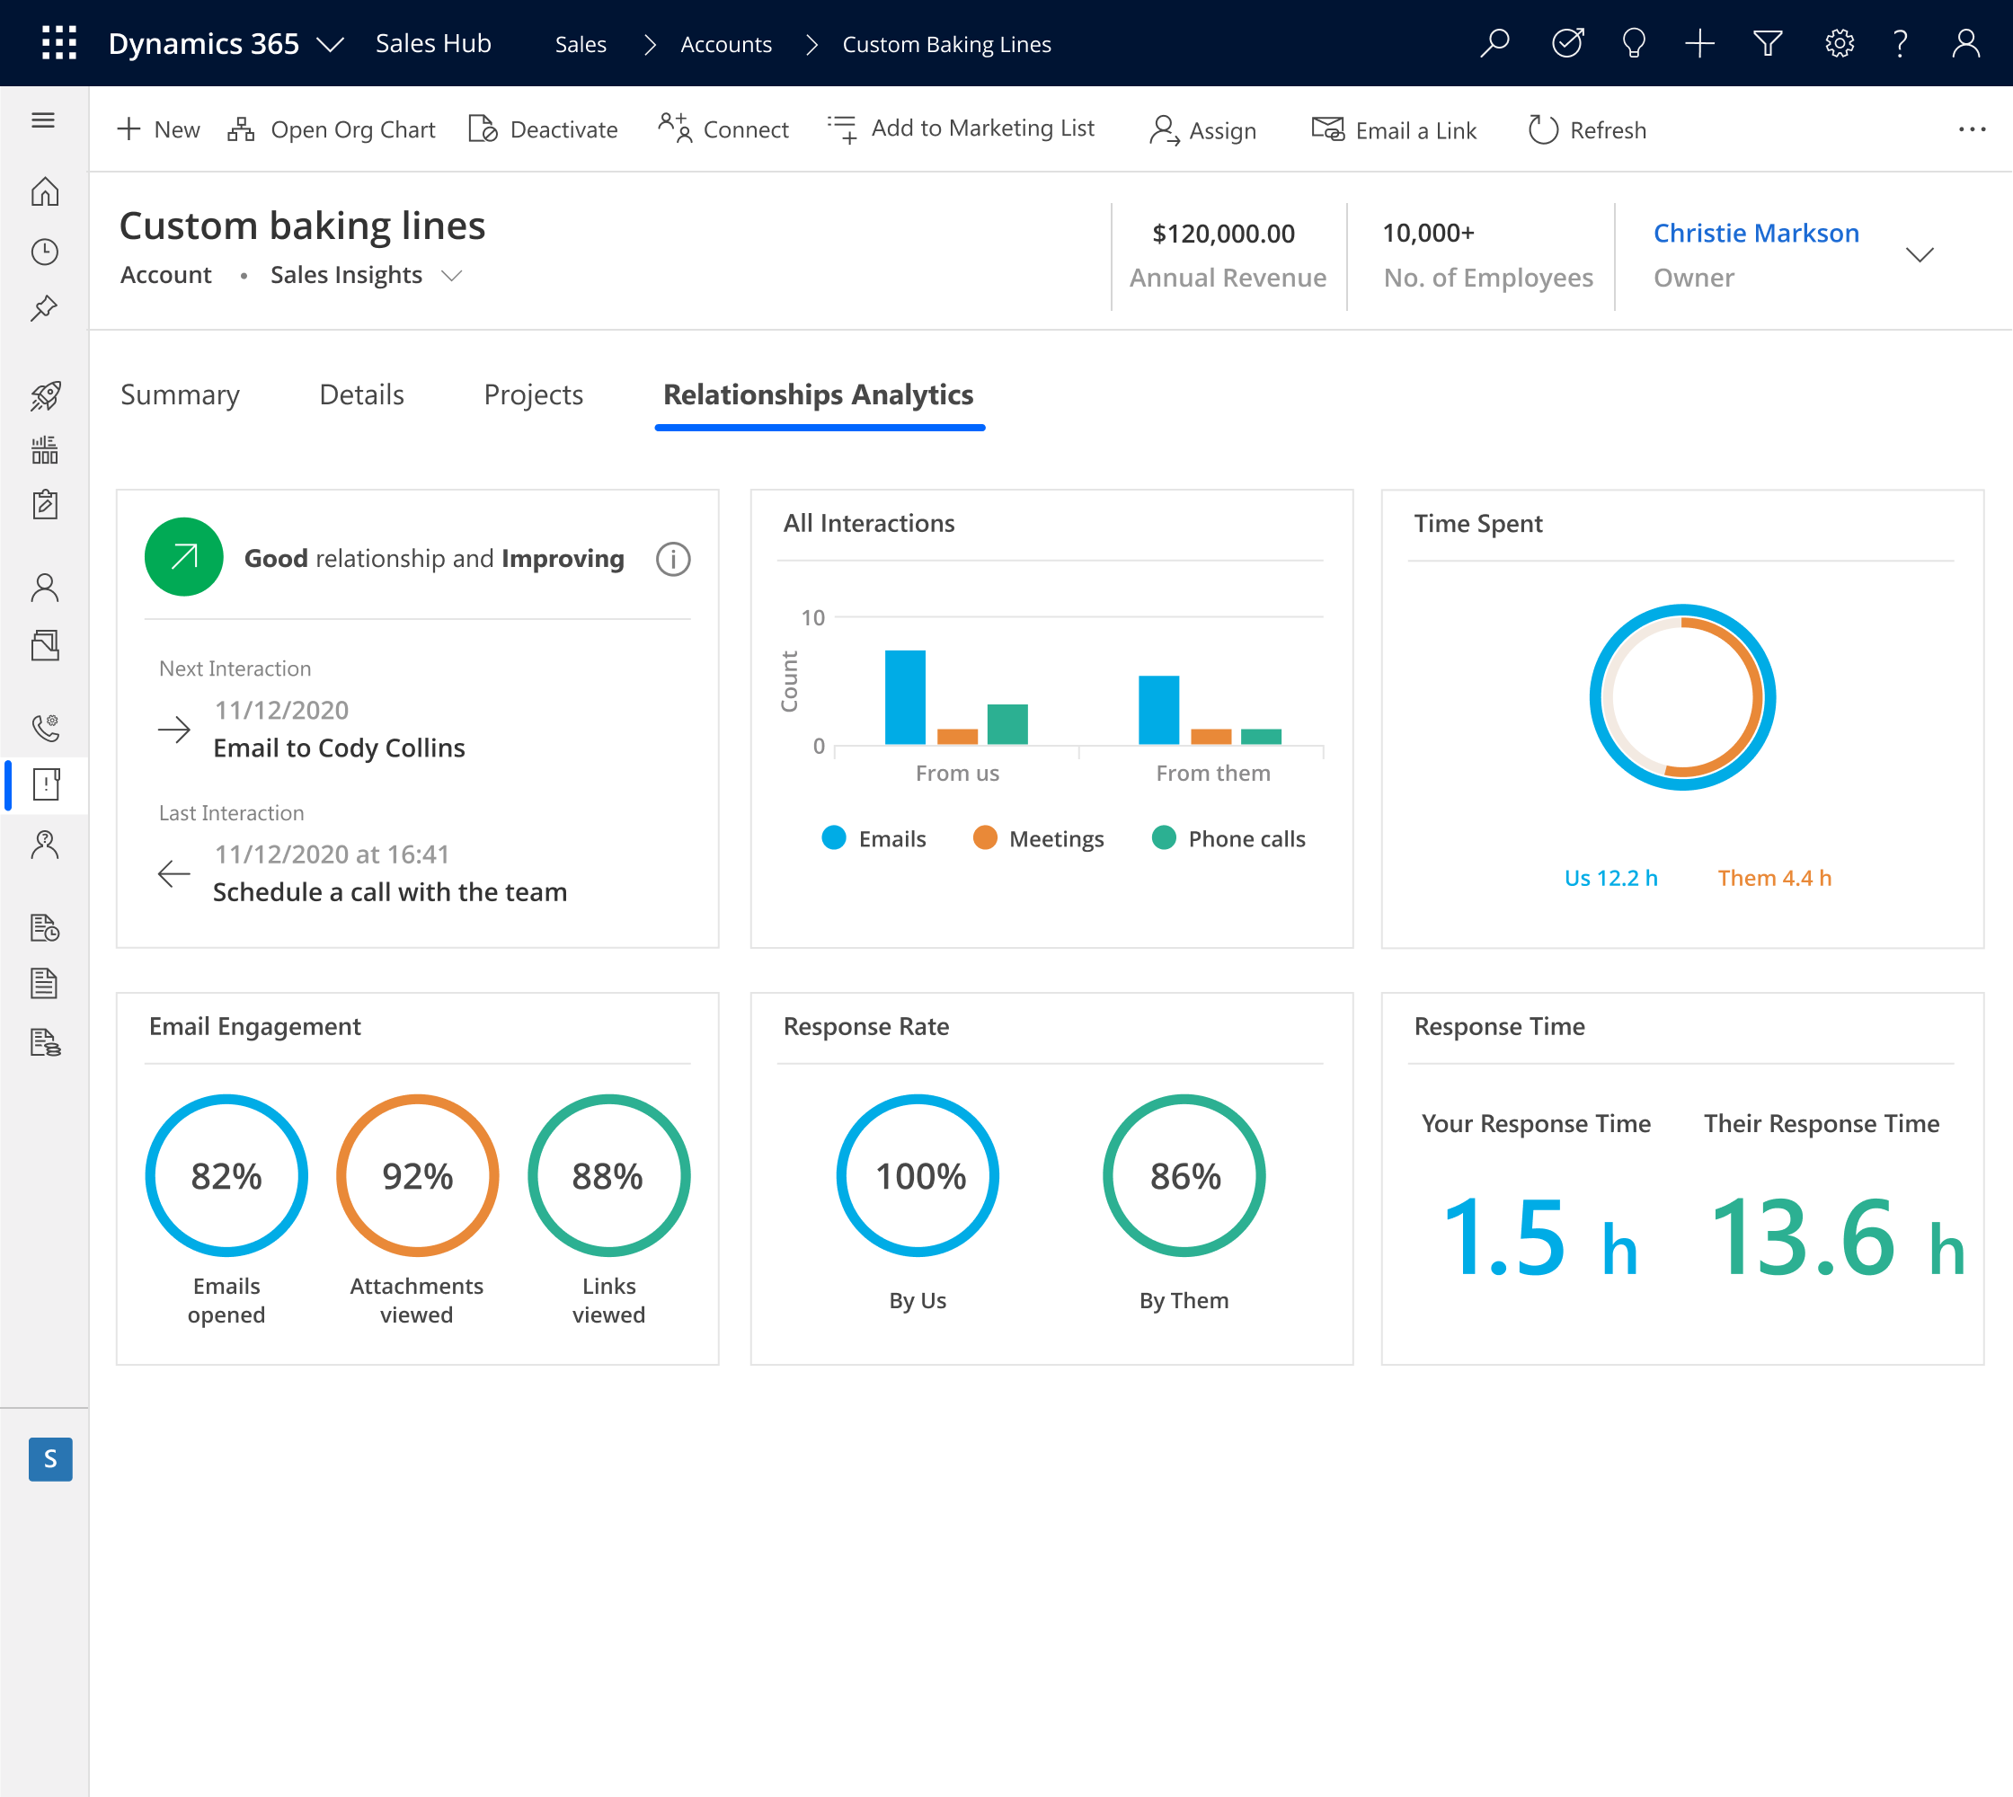Click the 100% By Us gauge
2013x1797 pixels.
[x=918, y=1175]
